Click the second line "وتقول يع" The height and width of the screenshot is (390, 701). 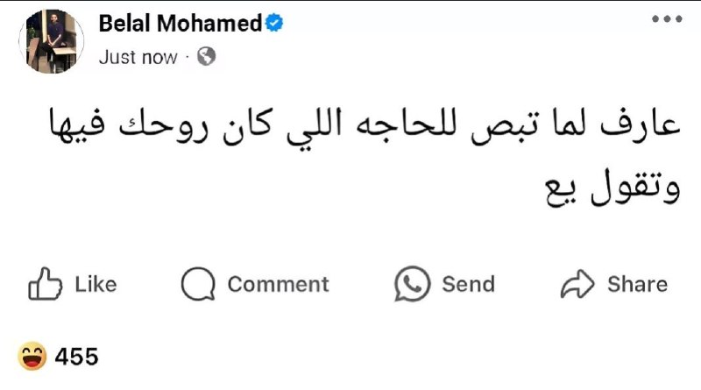click(x=612, y=188)
